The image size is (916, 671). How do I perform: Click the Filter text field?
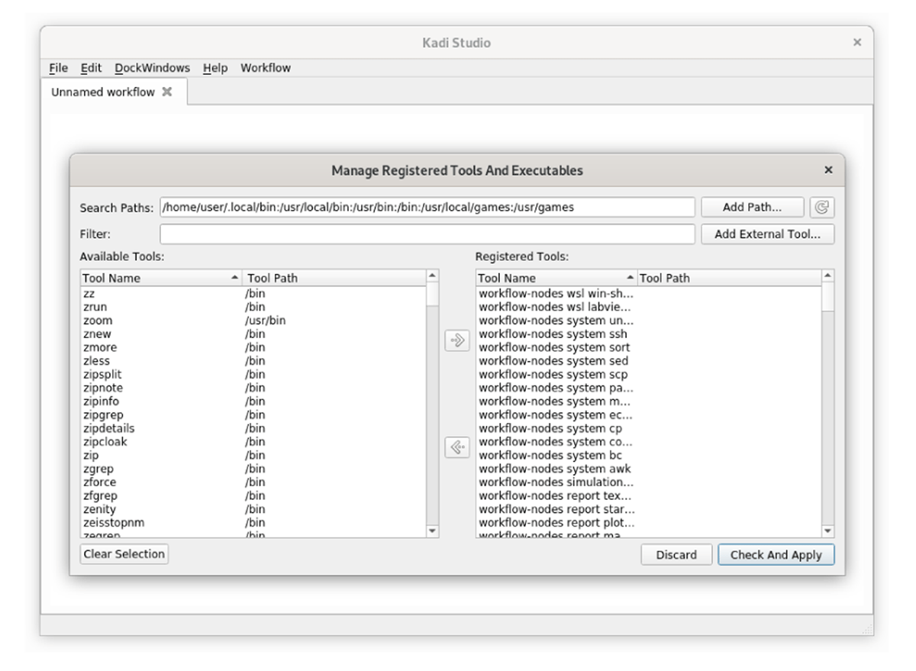click(427, 234)
